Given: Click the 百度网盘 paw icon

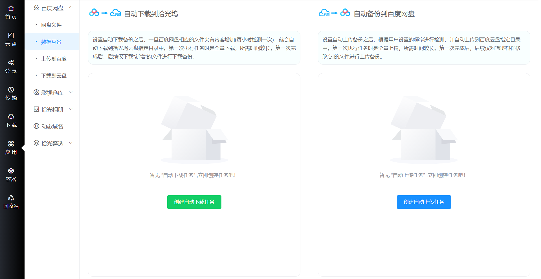Looking at the screenshot, I should pyautogui.click(x=36, y=8).
